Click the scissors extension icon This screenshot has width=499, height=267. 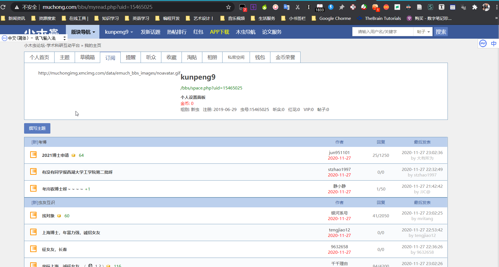298,7
